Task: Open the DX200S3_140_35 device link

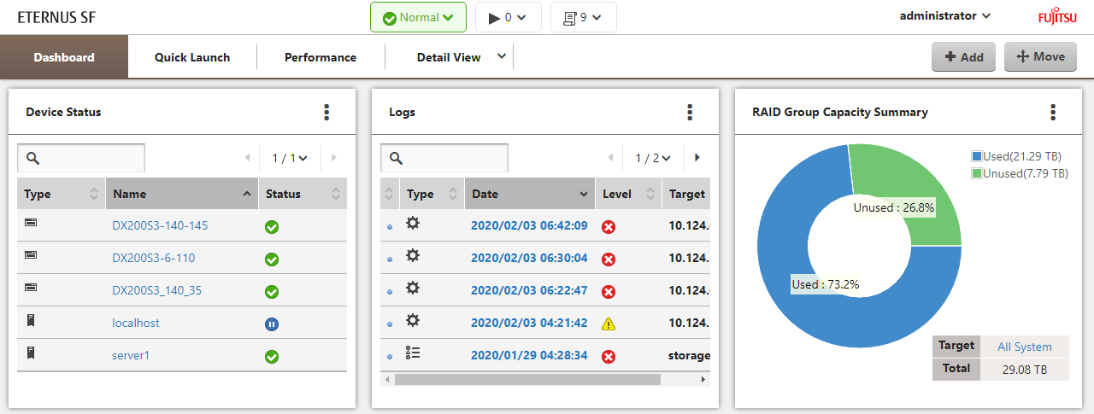Action: click(x=157, y=290)
